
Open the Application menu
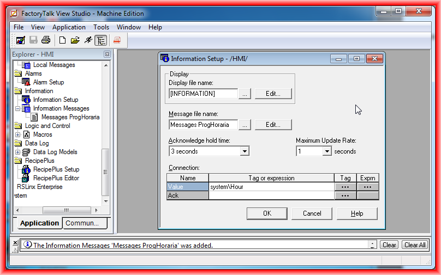click(x=69, y=27)
